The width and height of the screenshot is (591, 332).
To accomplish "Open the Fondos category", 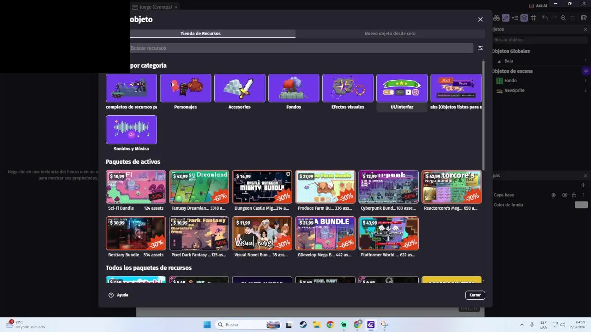I will (x=294, y=92).
